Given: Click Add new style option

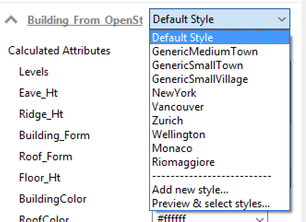Looking at the screenshot, I should [x=190, y=190].
